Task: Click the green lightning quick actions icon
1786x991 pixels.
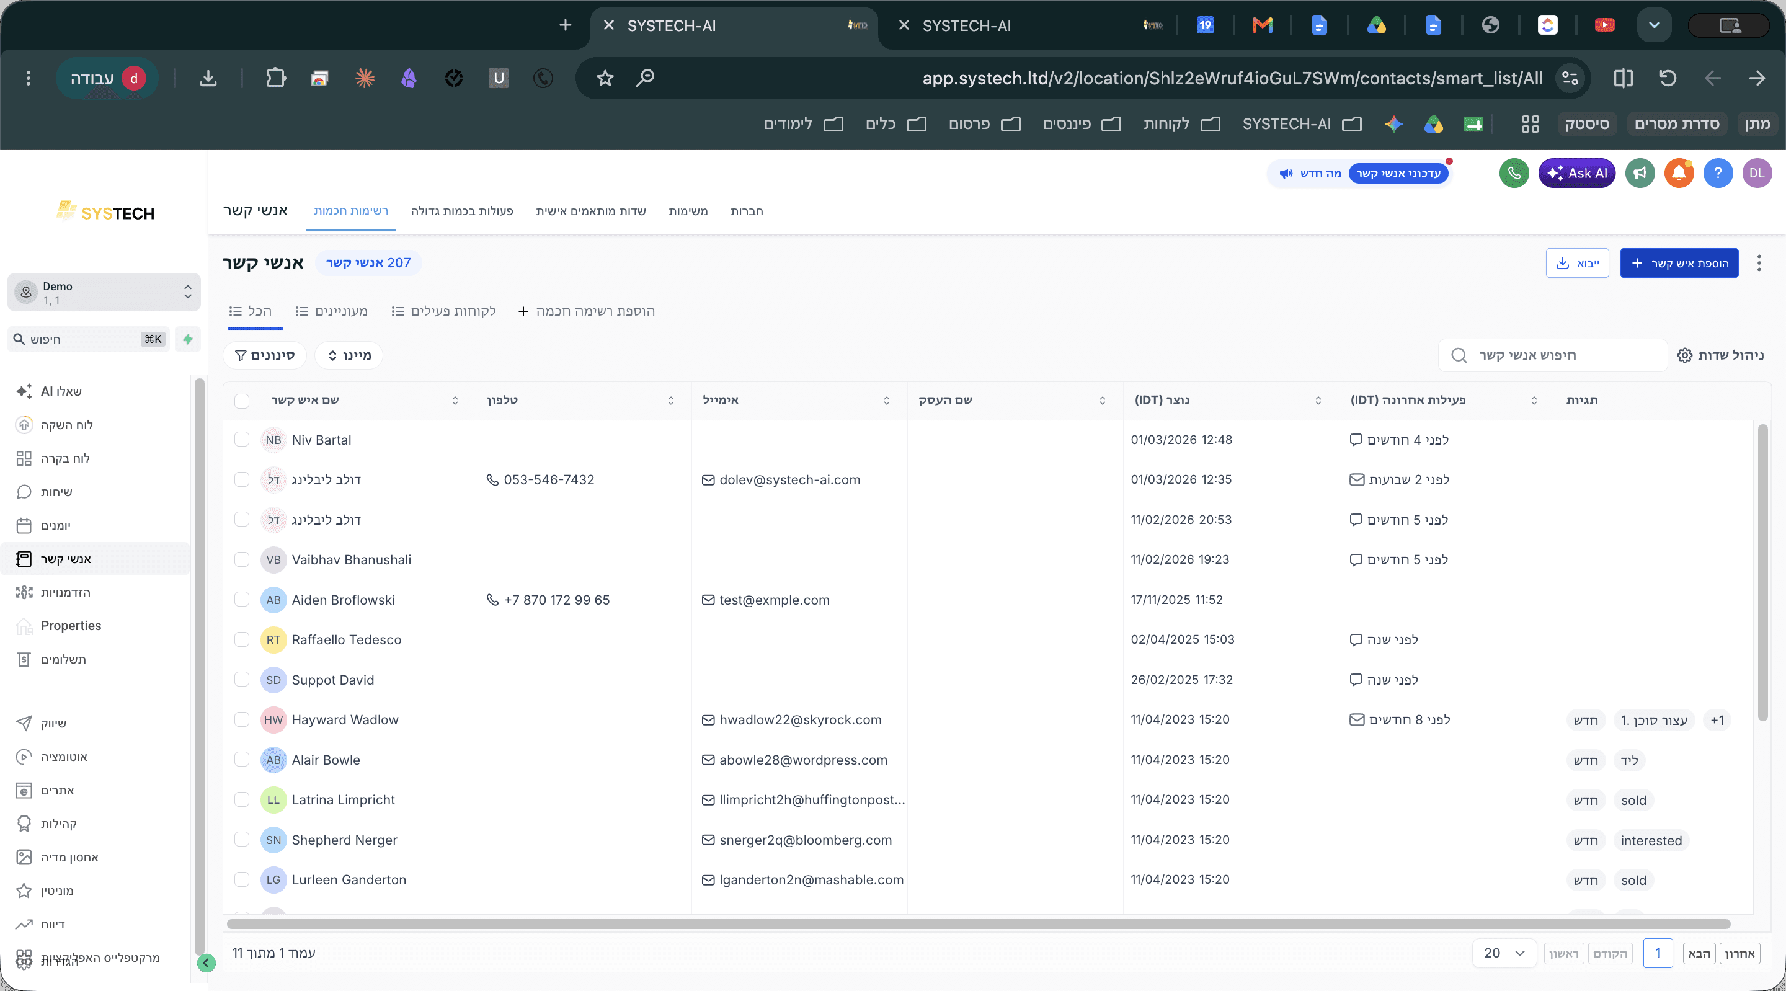Action: 188,339
